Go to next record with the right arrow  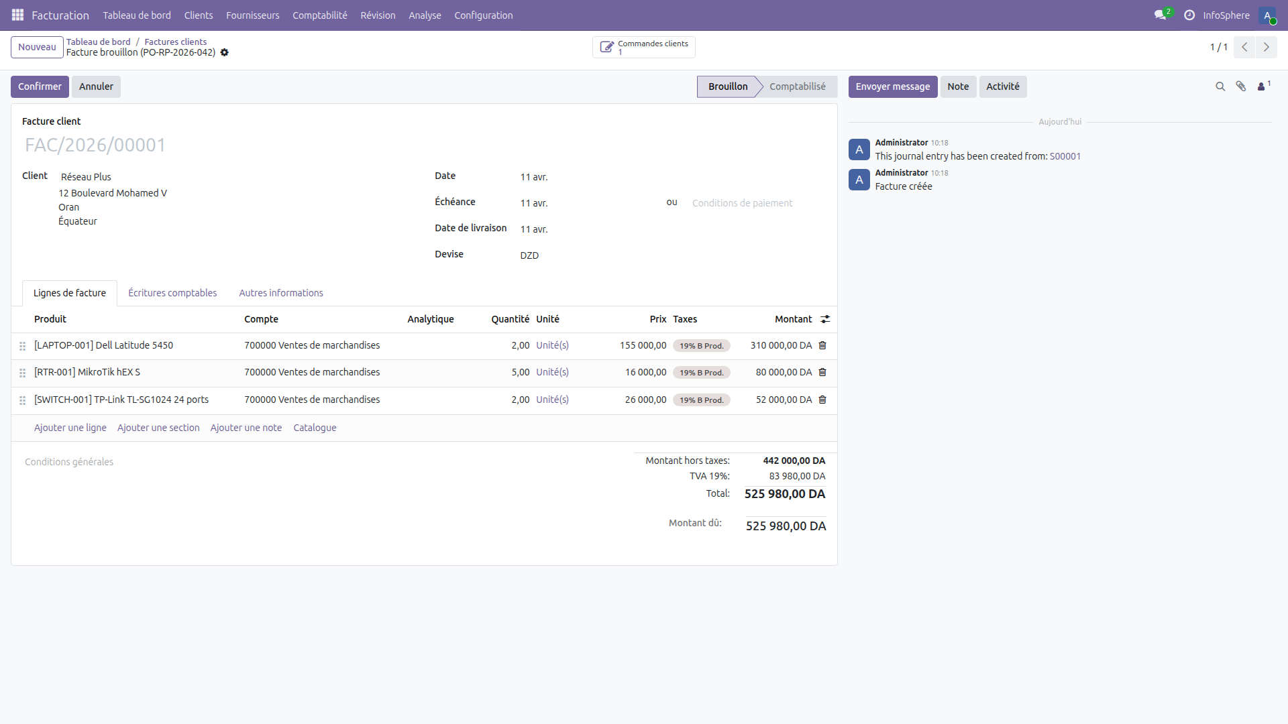pyautogui.click(x=1267, y=47)
